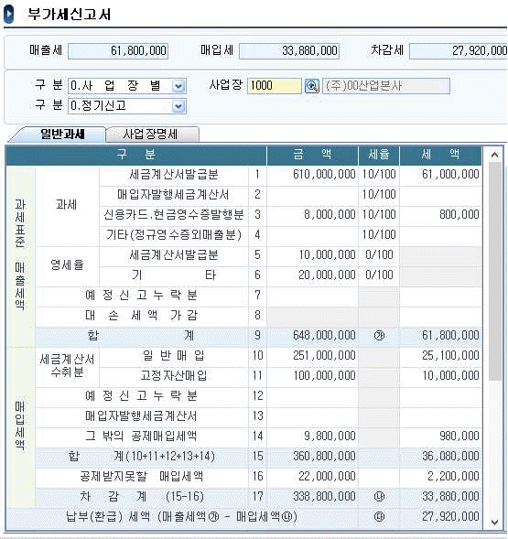Open the 0.정기신고 dropdown
Screen dimensions: 508x539
178,106
